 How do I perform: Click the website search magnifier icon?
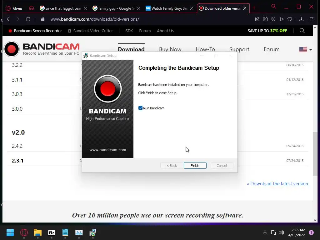click(x=302, y=31)
